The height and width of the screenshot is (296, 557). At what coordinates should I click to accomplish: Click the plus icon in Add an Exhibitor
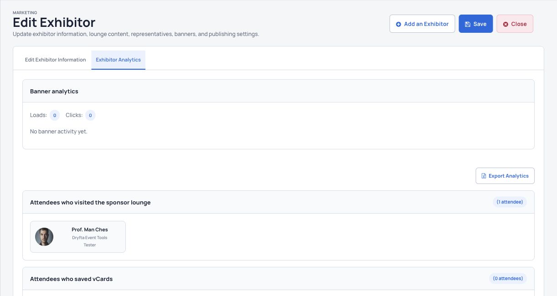[398, 24]
